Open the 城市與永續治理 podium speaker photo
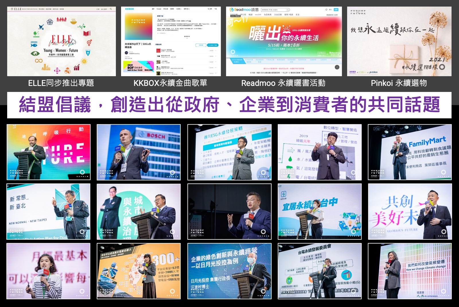The image size is (459, 307). point(139,212)
